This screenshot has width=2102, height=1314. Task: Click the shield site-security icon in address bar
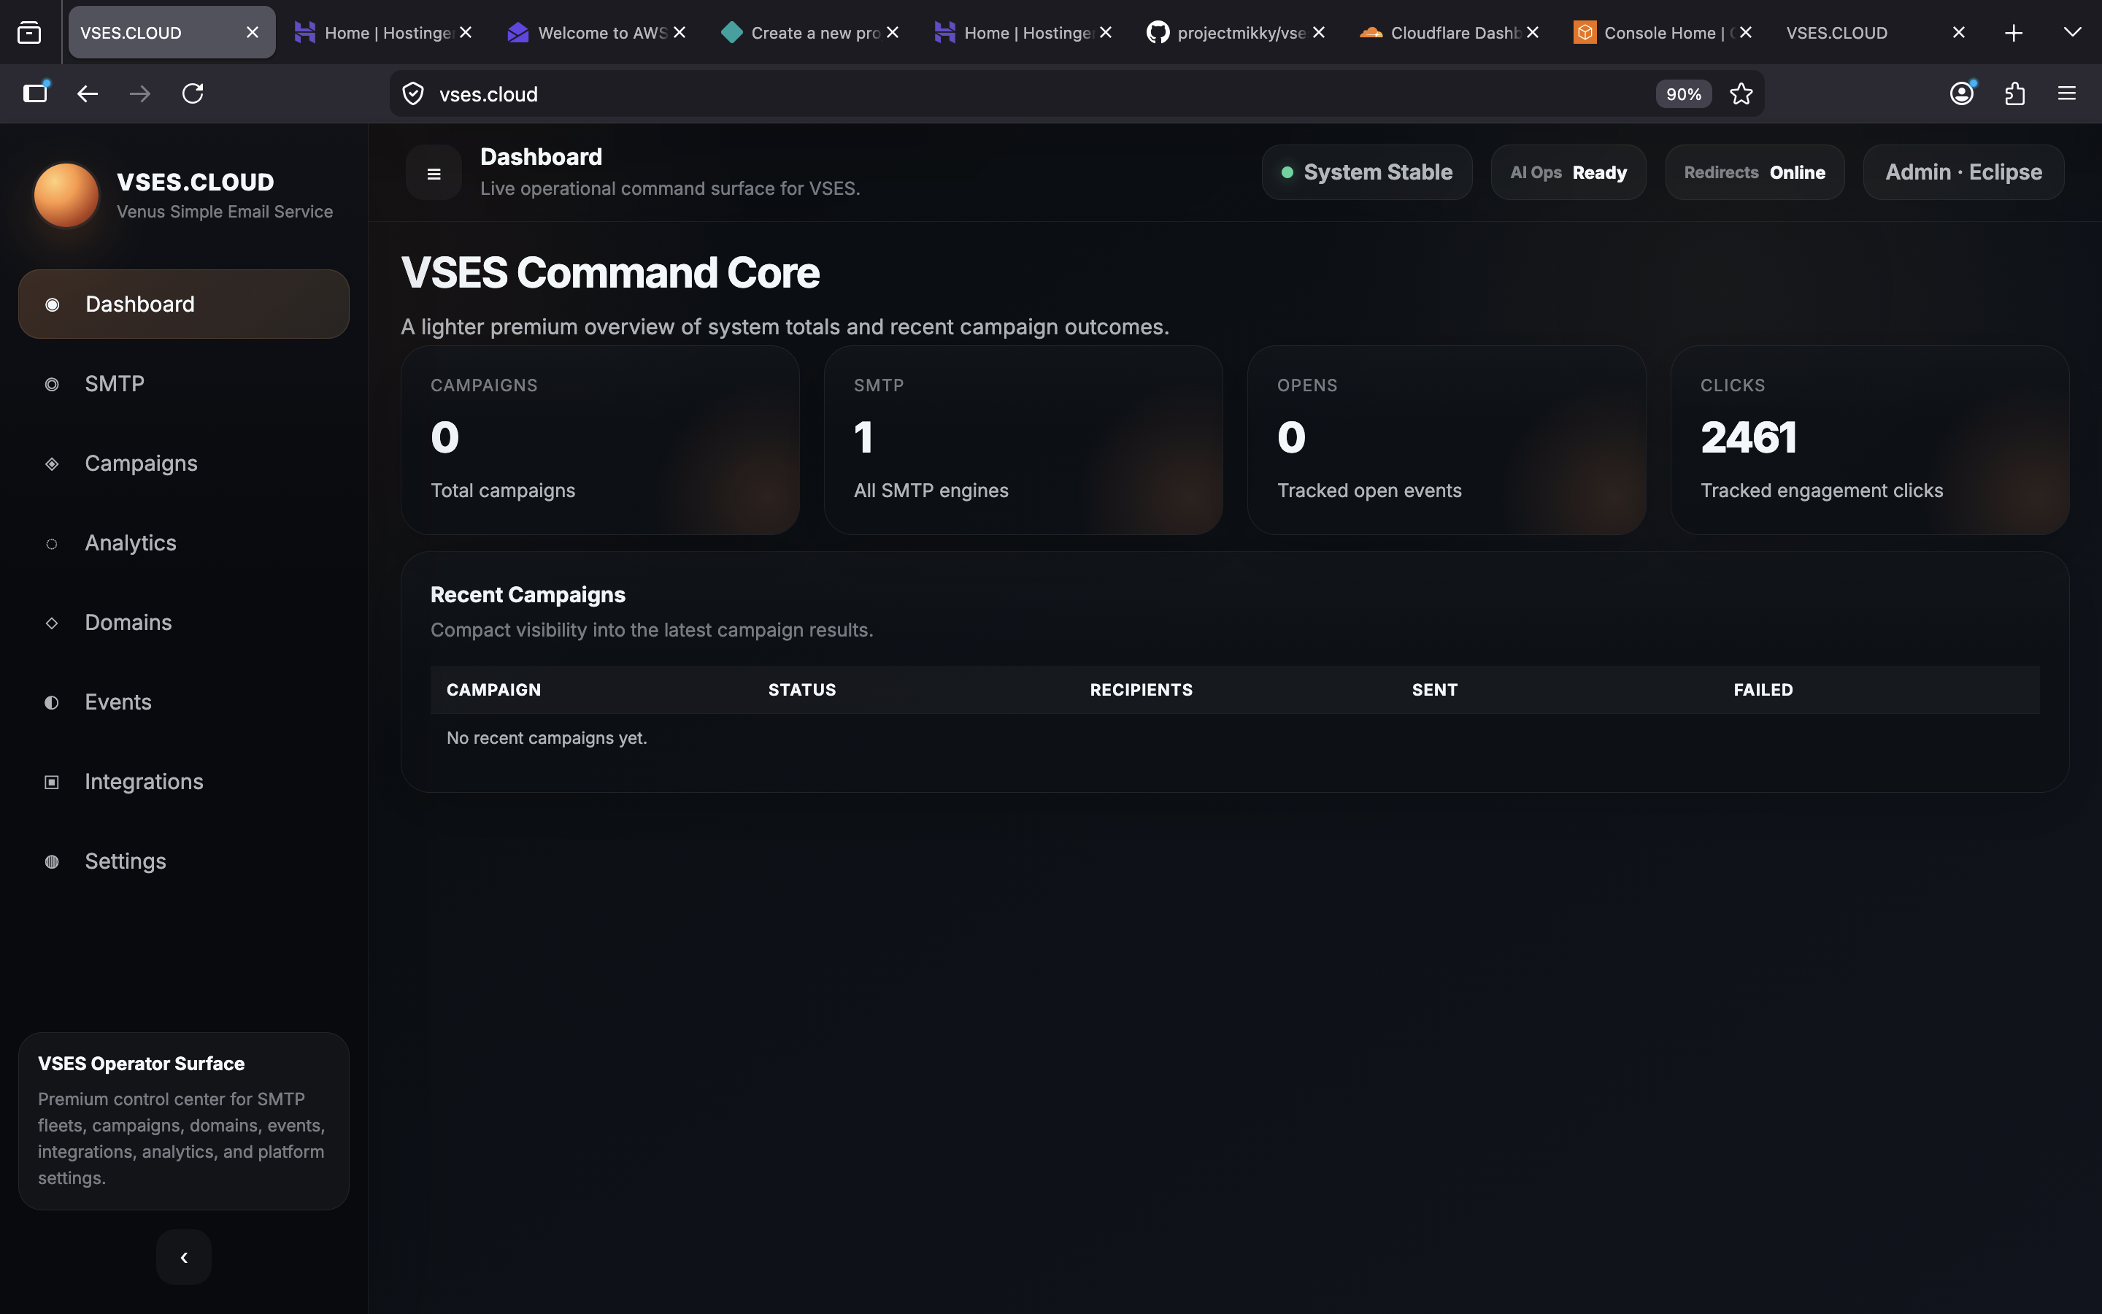coord(413,94)
